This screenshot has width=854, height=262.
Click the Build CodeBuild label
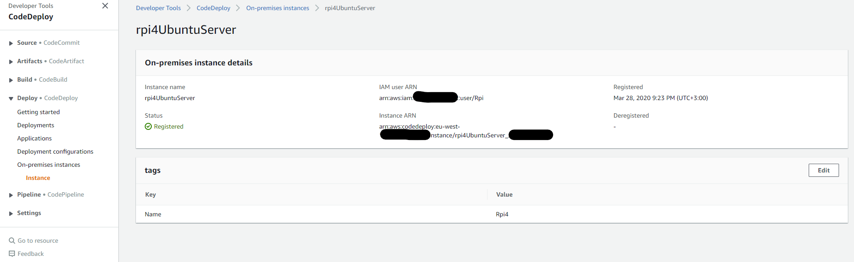coord(42,79)
